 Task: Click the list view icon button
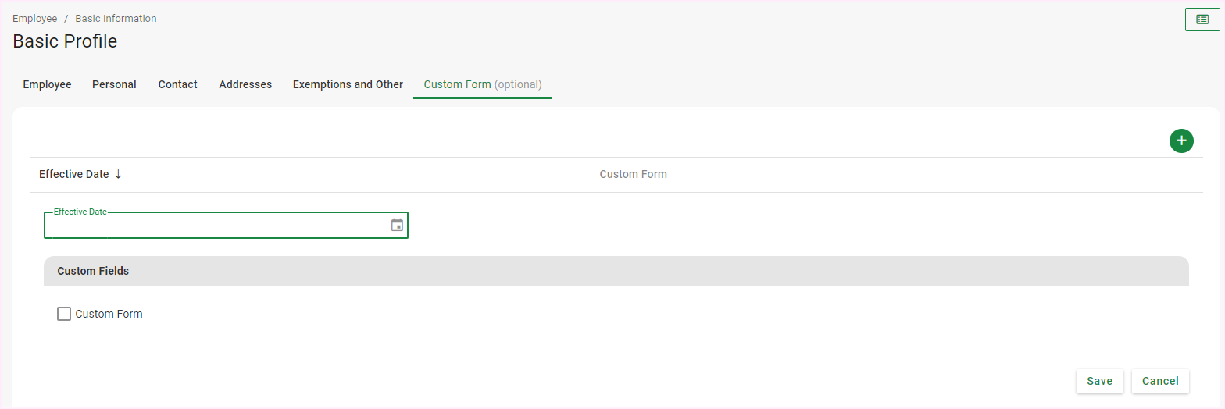pos(1202,20)
